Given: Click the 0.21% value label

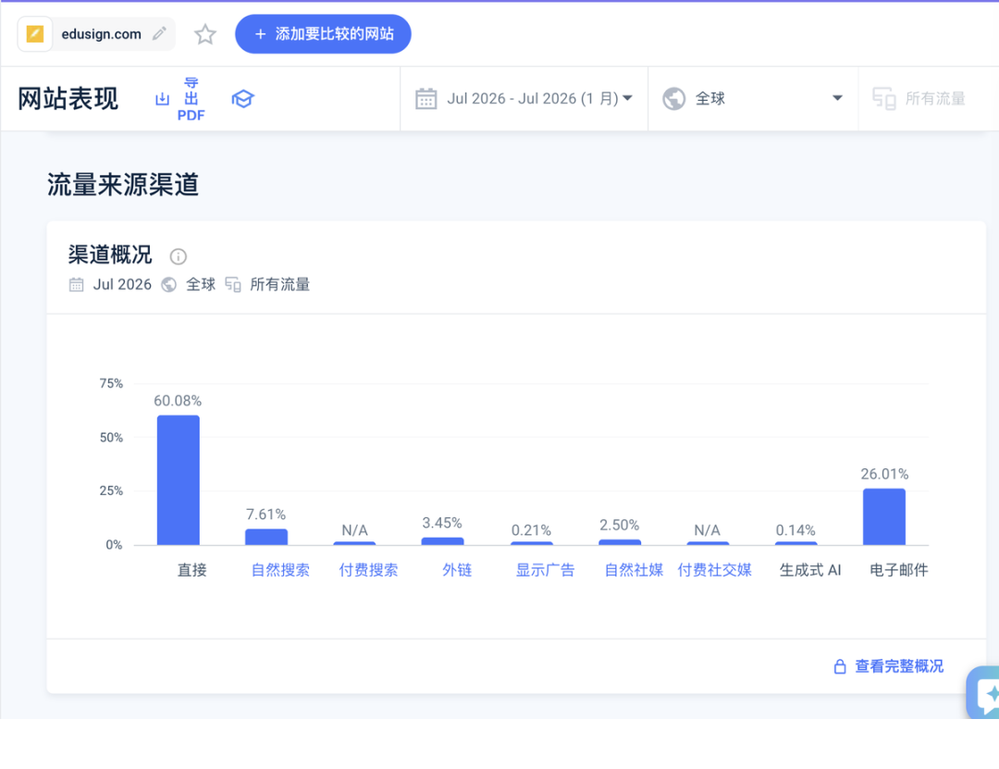Looking at the screenshot, I should click(531, 530).
